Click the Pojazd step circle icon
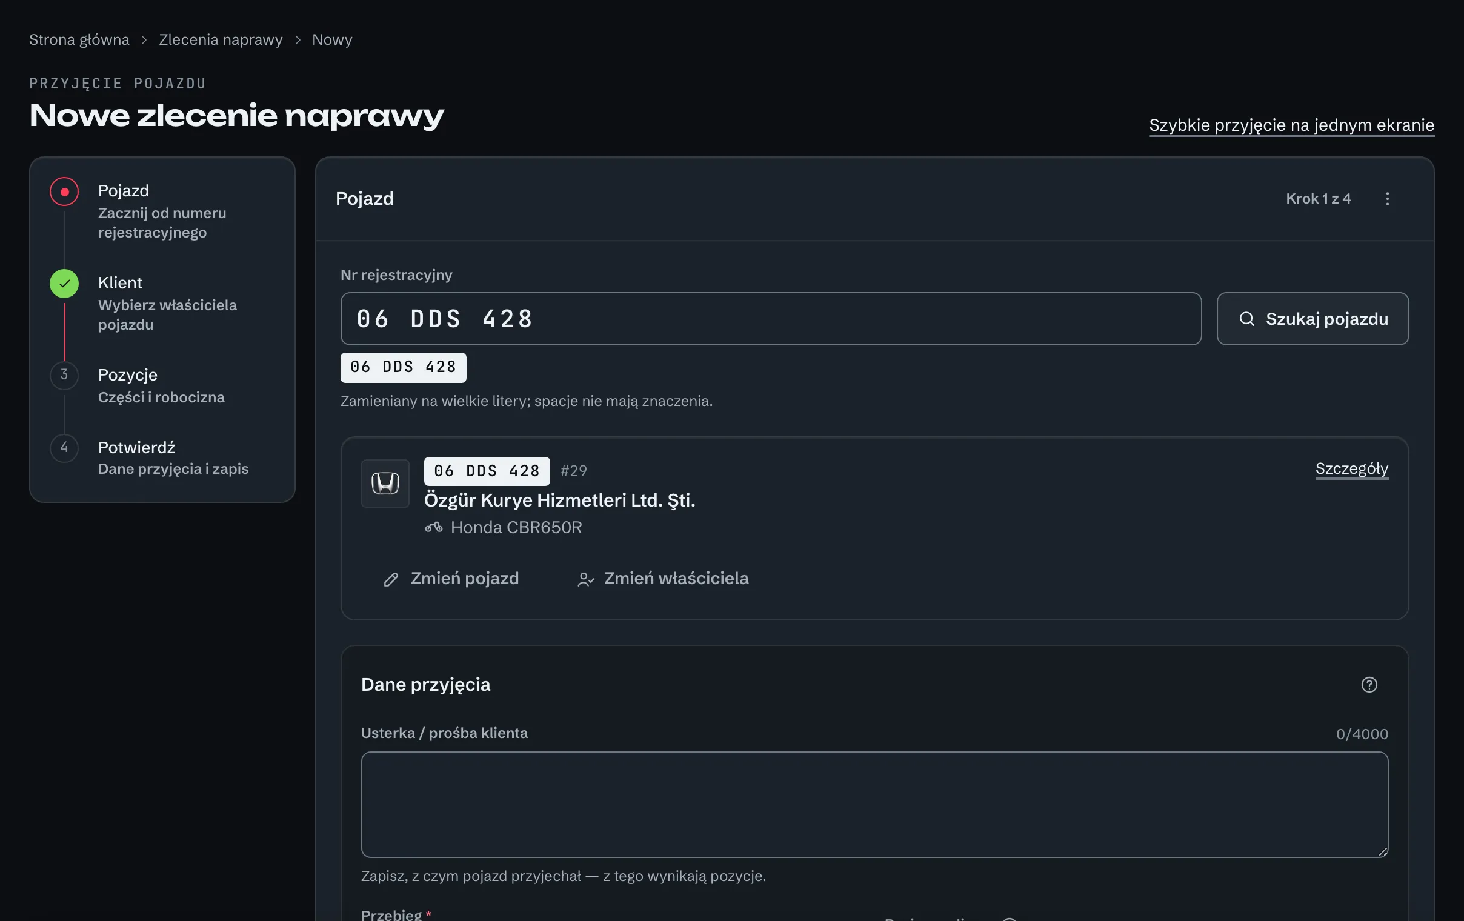Screen dimensions: 1464x921 click(x=64, y=192)
